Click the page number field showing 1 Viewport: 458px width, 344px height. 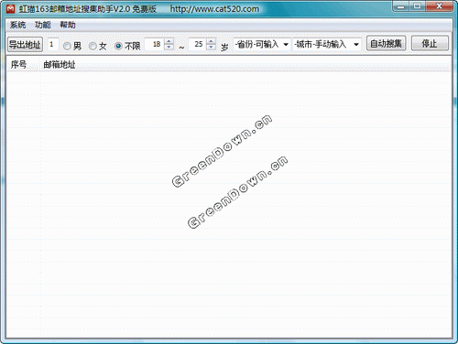[x=52, y=45]
